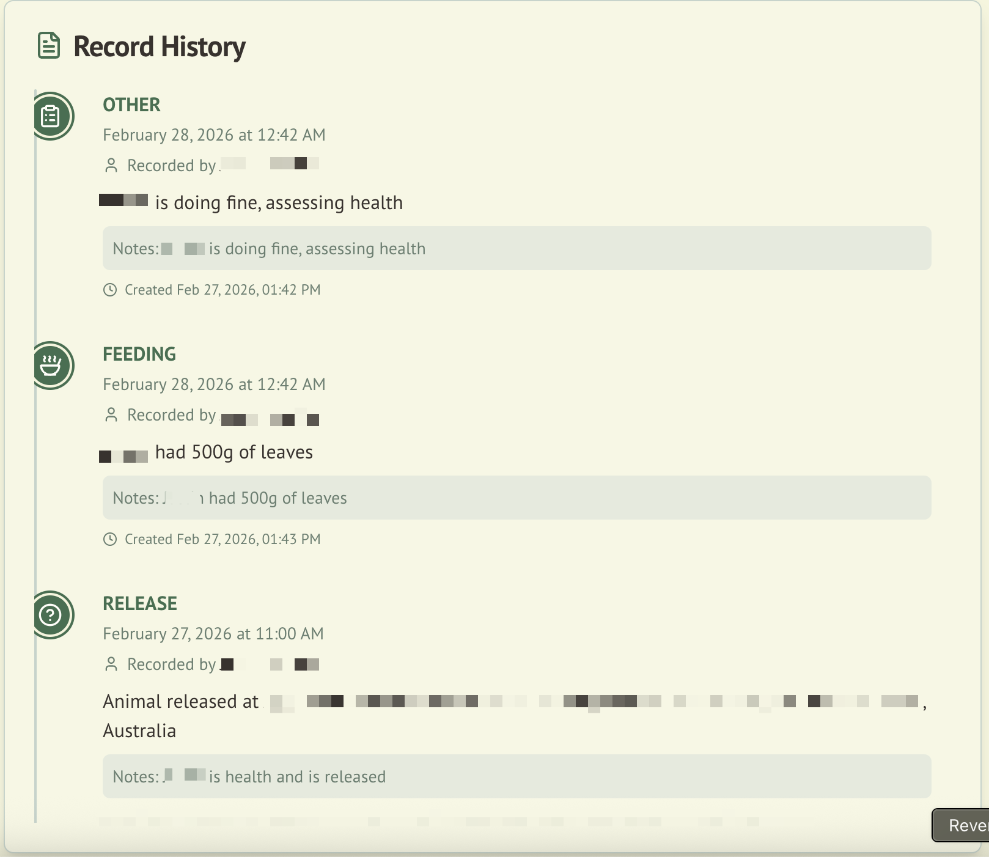Click the person icon in the OTHER record

pyautogui.click(x=111, y=166)
